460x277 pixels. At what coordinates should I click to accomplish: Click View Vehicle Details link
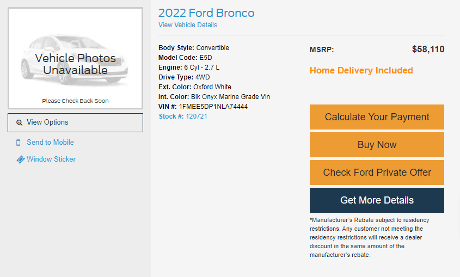(x=188, y=25)
